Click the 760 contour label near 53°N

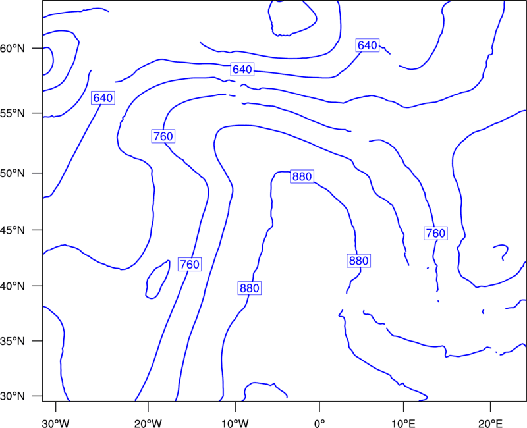point(163,136)
